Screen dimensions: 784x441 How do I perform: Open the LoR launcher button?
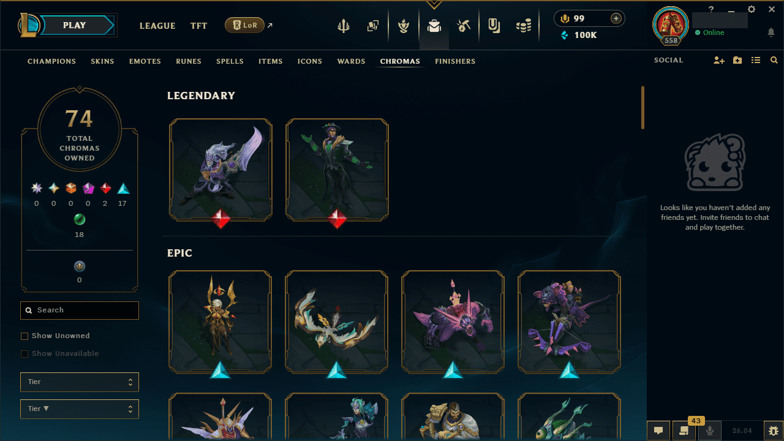pyautogui.click(x=245, y=25)
